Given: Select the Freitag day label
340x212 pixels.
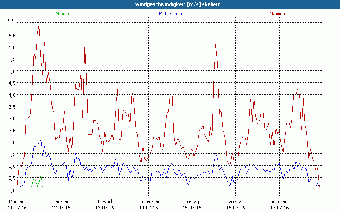Looking at the screenshot, I should 192,201.
